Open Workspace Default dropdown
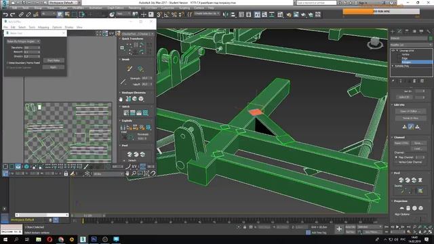434x244 pixels. pos(65,3)
